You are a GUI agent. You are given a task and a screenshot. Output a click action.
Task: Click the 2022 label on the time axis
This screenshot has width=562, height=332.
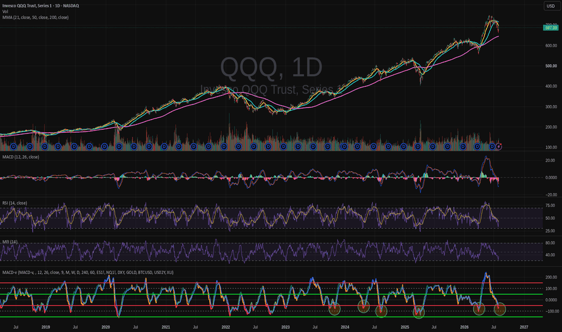pos(226,327)
